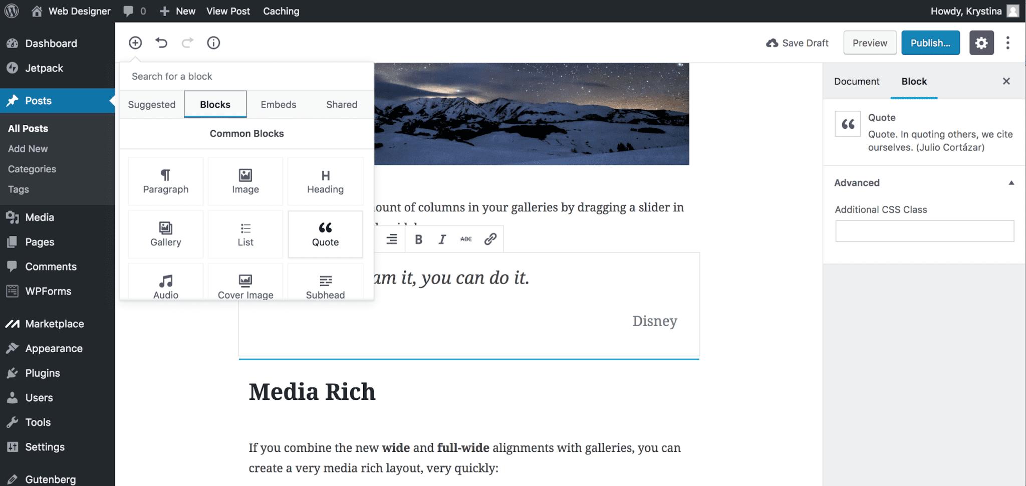Insert a Gallery block
1026x486 pixels.
click(166, 234)
